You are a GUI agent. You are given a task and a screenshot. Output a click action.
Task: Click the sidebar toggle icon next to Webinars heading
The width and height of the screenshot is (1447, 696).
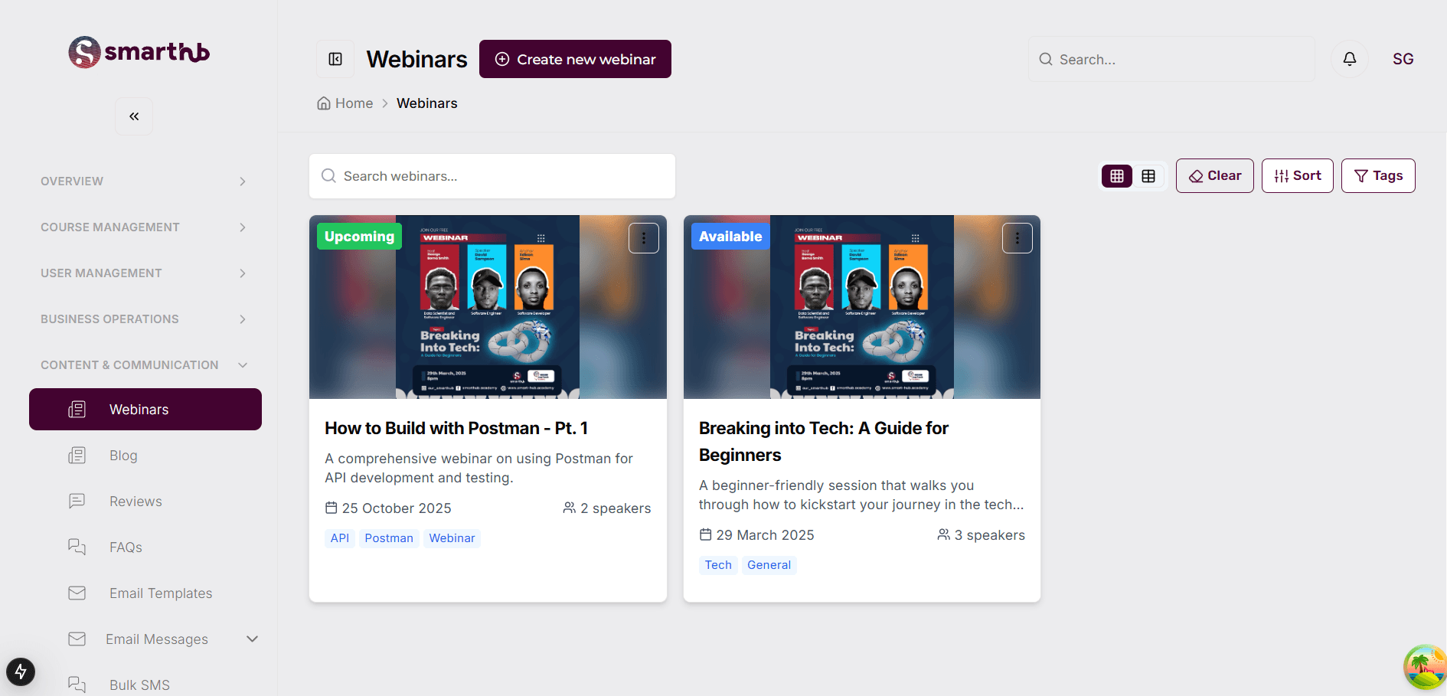tap(335, 58)
